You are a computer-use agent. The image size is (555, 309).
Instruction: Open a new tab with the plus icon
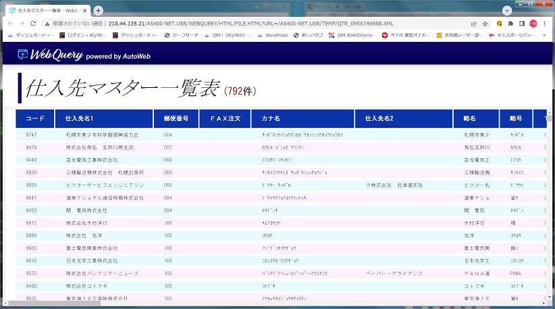99,10
